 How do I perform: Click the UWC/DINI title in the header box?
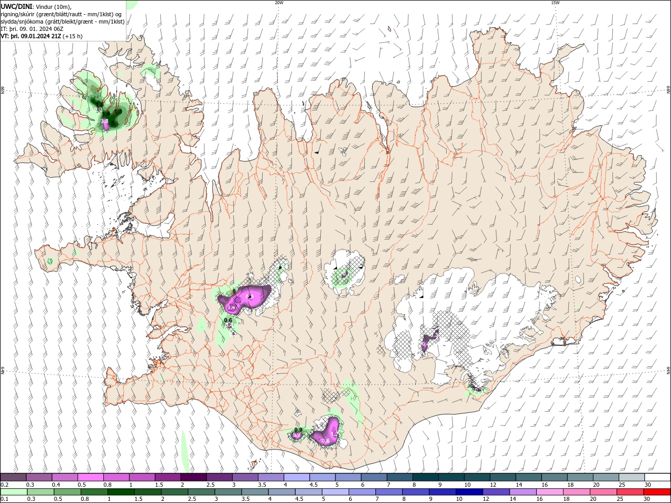click(x=16, y=6)
